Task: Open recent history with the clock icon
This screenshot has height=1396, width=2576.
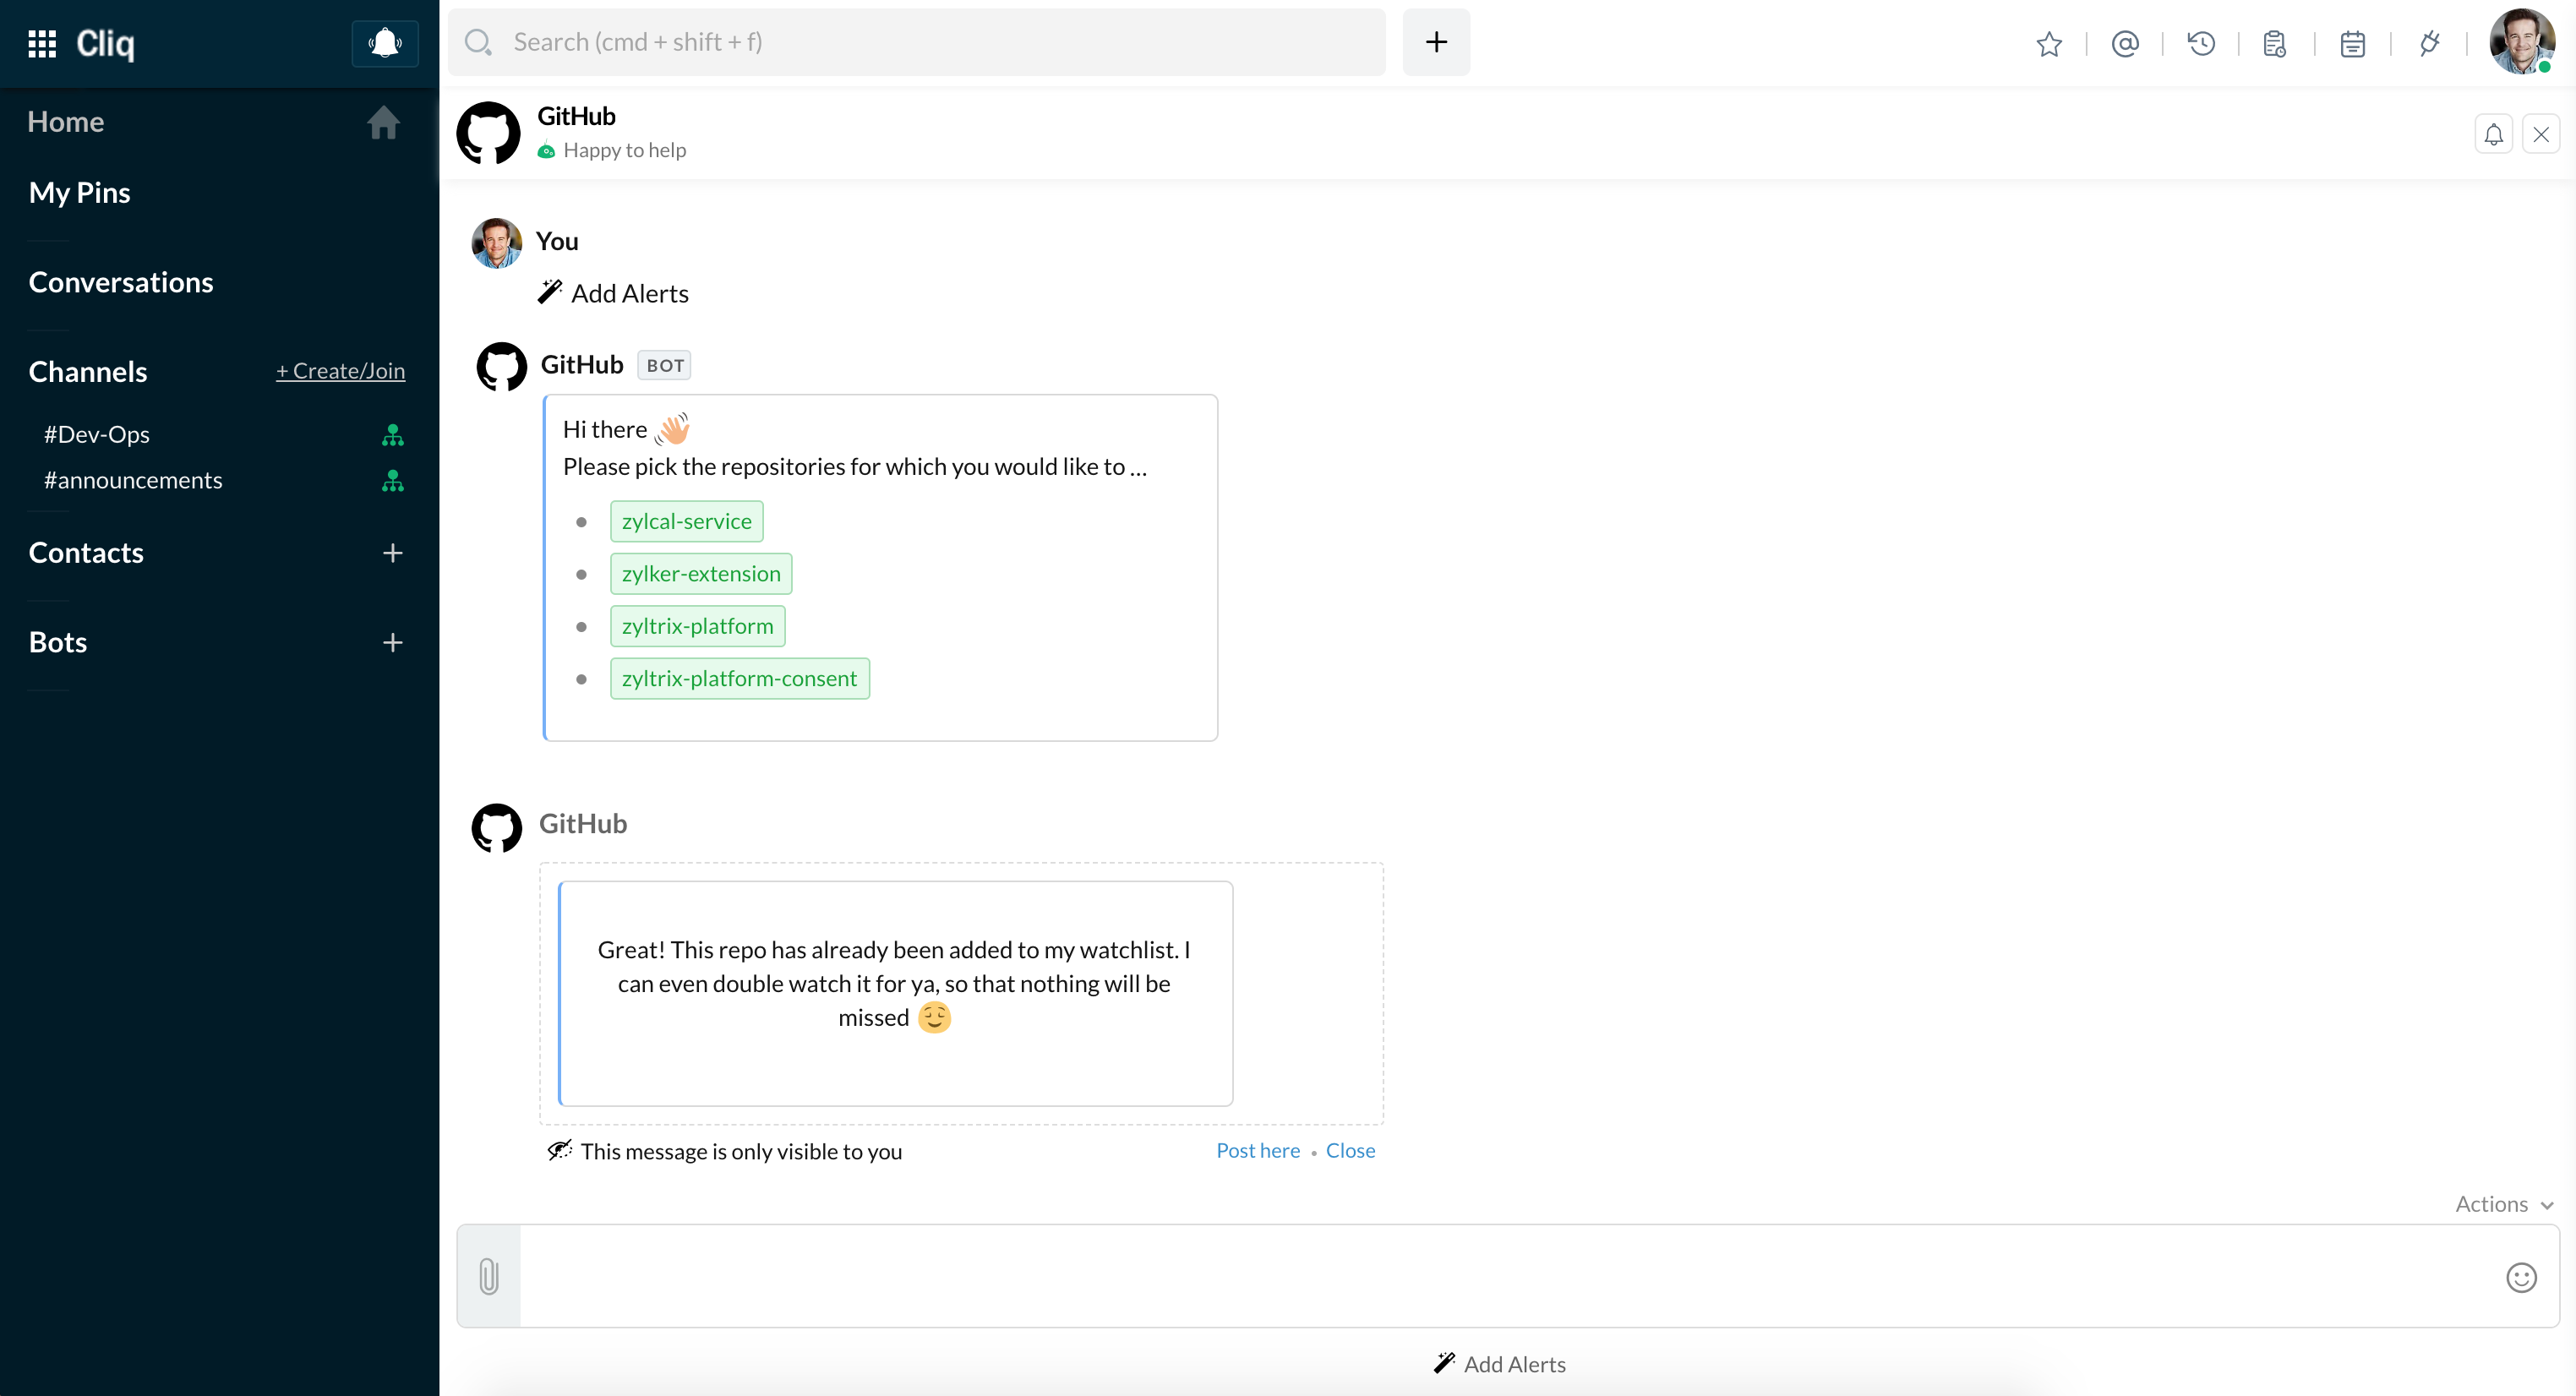Action: (x=2201, y=44)
